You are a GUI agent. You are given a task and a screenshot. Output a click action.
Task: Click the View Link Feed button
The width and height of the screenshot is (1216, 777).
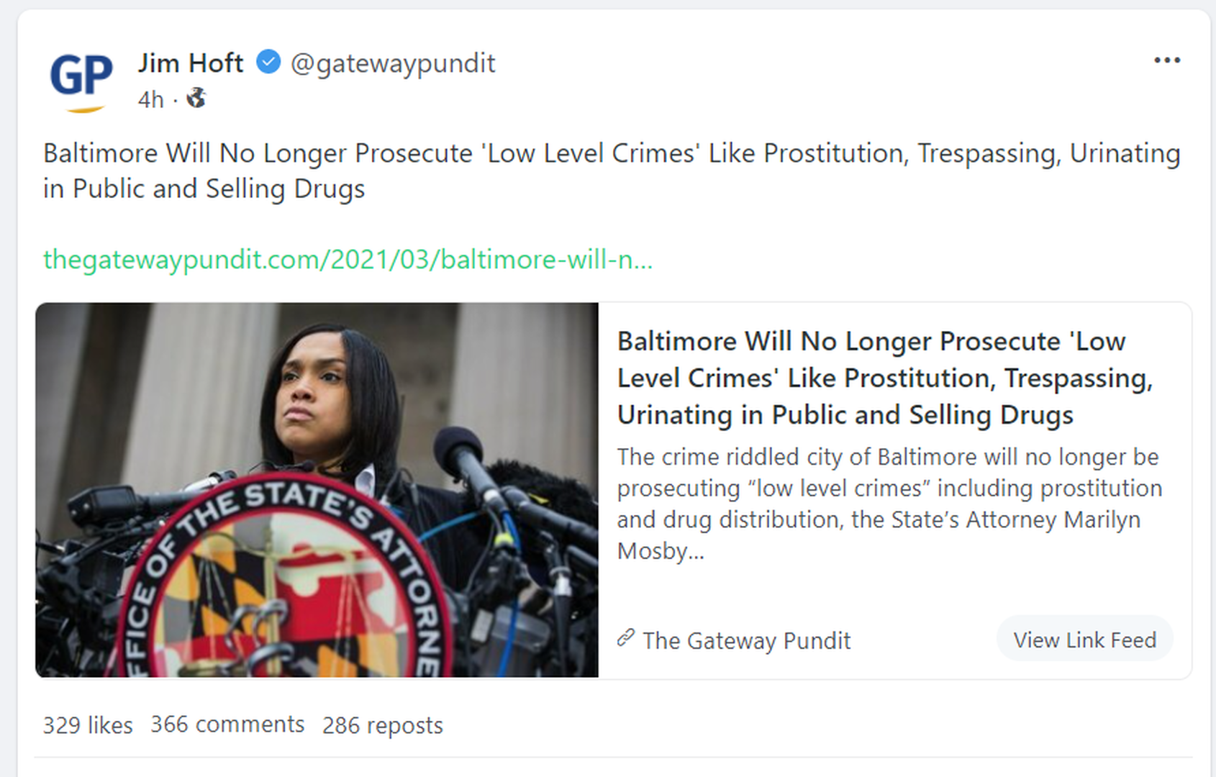coord(1084,640)
